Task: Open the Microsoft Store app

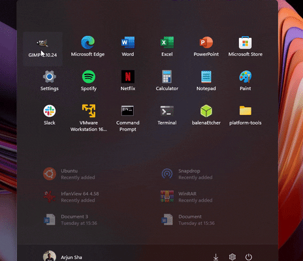Action: [x=246, y=47]
